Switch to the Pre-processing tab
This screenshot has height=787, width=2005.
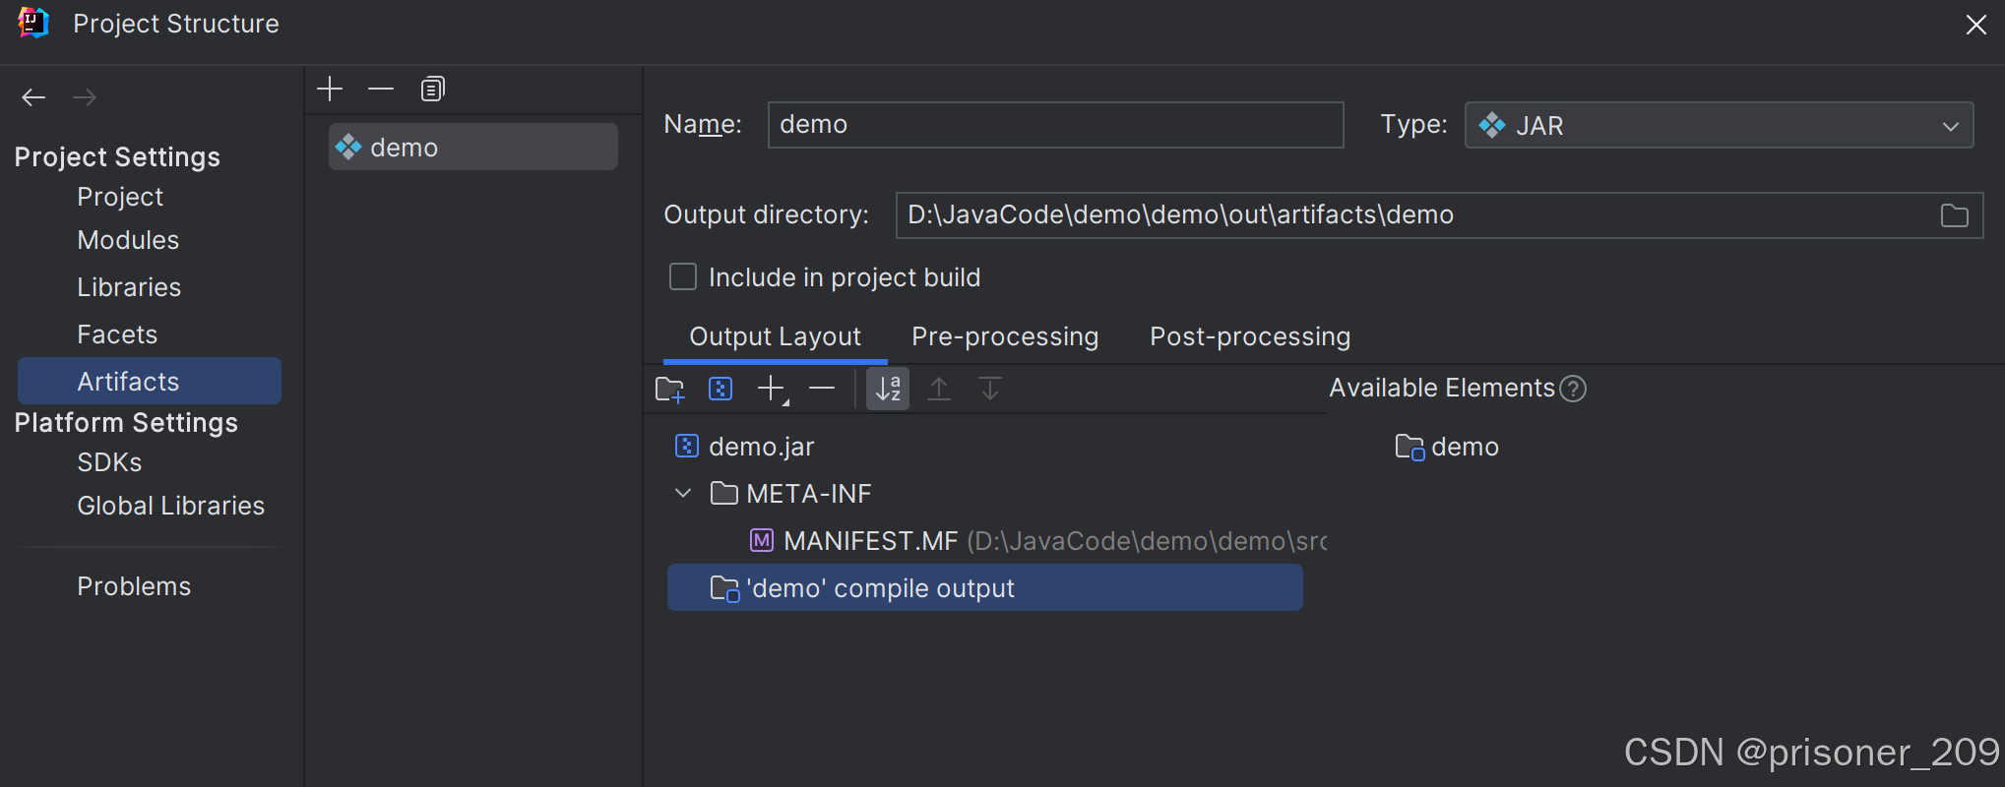click(1005, 336)
